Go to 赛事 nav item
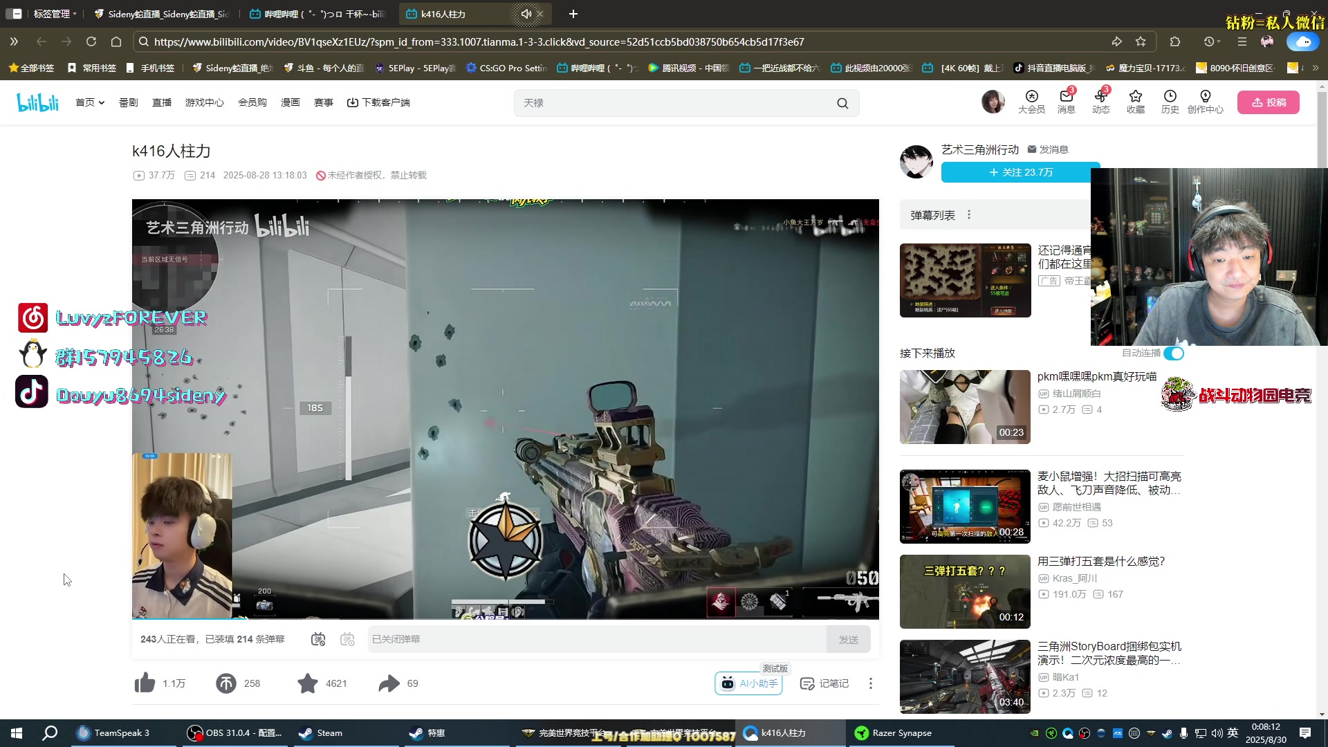Screen dimensions: 1328x747 (323, 102)
